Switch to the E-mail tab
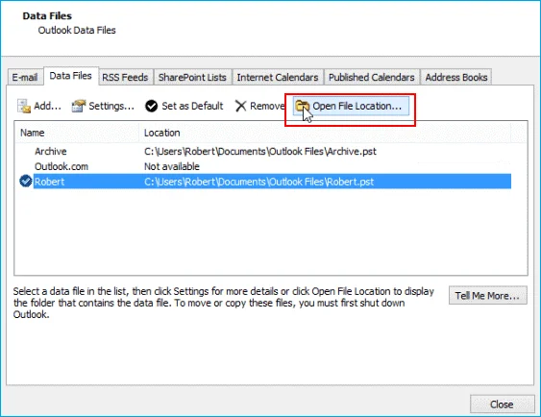This screenshot has width=541, height=417. [24, 77]
